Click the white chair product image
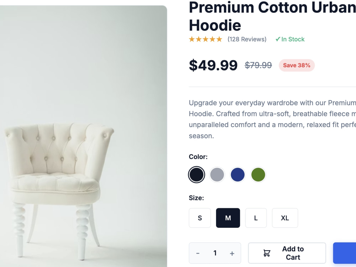 click(x=84, y=136)
